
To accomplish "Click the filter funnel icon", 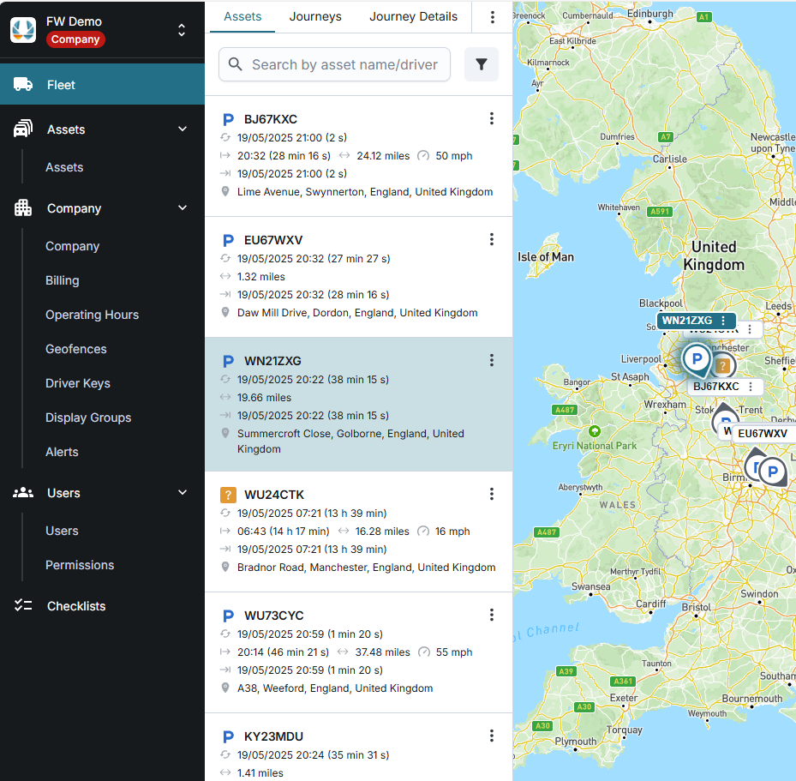I will tap(482, 64).
